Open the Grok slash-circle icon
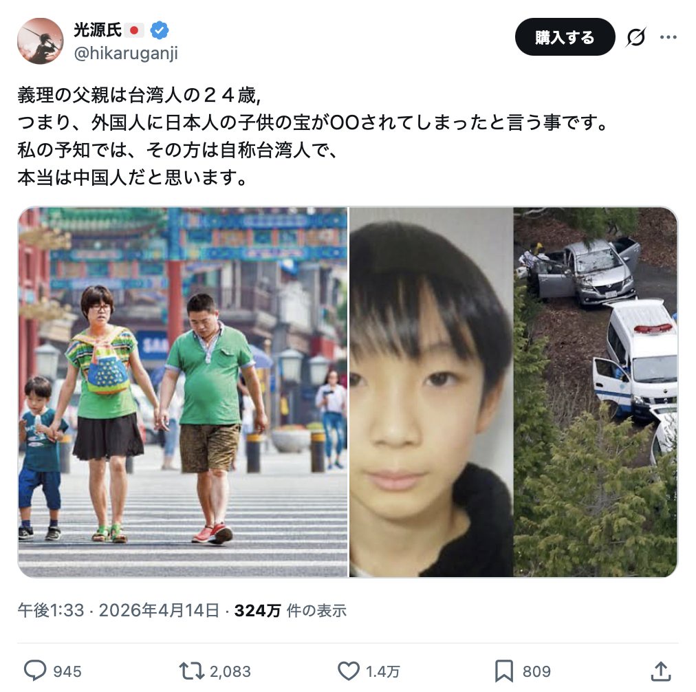 tap(635, 37)
